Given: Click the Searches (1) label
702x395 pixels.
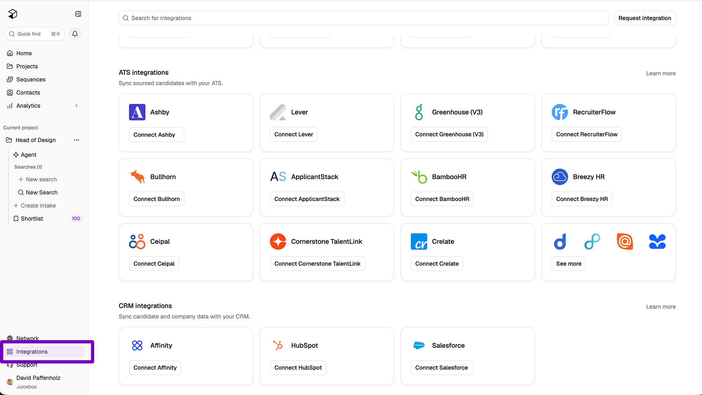Looking at the screenshot, I should click(x=28, y=167).
